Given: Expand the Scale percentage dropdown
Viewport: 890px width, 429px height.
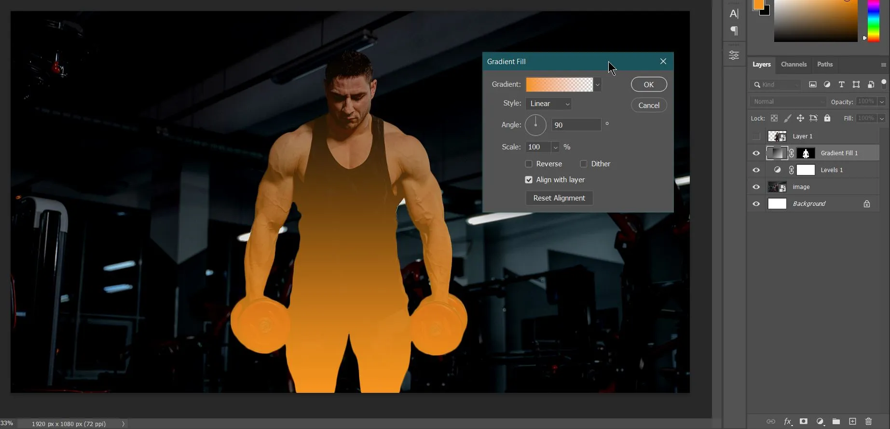Looking at the screenshot, I should tap(555, 147).
